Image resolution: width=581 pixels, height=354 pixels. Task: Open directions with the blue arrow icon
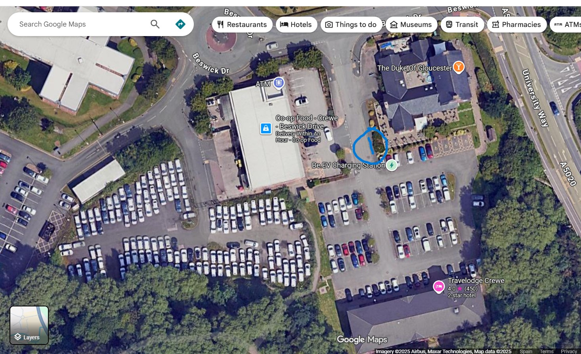[180, 24]
